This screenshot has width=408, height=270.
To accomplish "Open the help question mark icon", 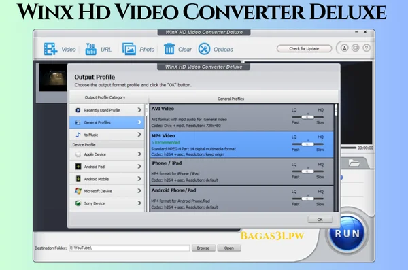I will 367,48.
